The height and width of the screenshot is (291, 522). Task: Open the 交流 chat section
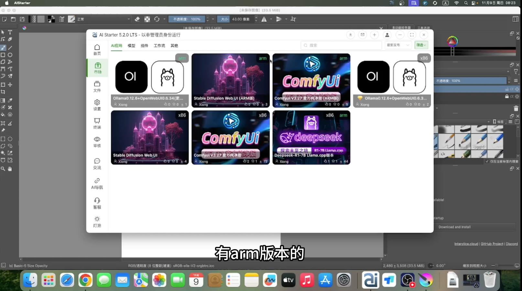(97, 164)
